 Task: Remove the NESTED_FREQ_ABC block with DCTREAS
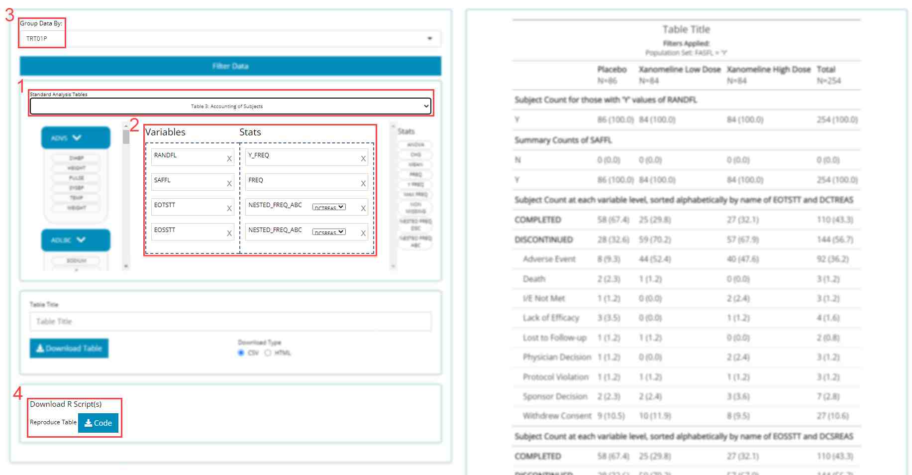pos(363,209)
